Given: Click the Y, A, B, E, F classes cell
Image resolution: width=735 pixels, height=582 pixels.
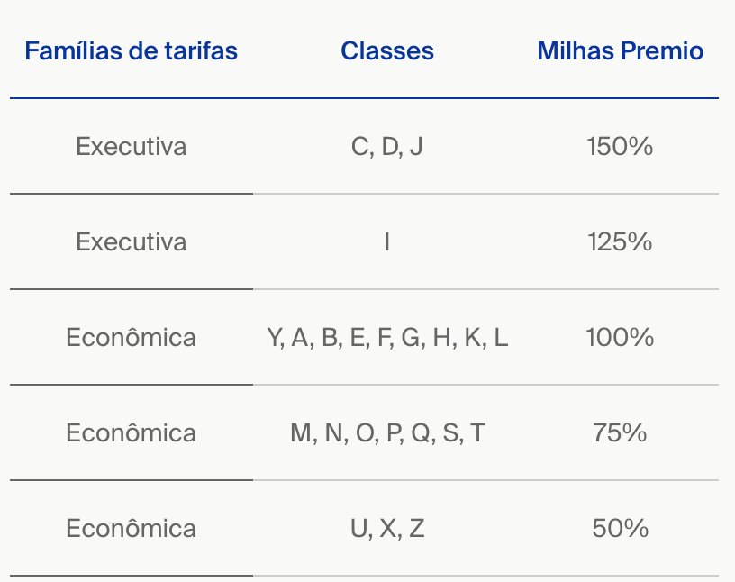Looking at the screenshot, I should click(387, 338).
